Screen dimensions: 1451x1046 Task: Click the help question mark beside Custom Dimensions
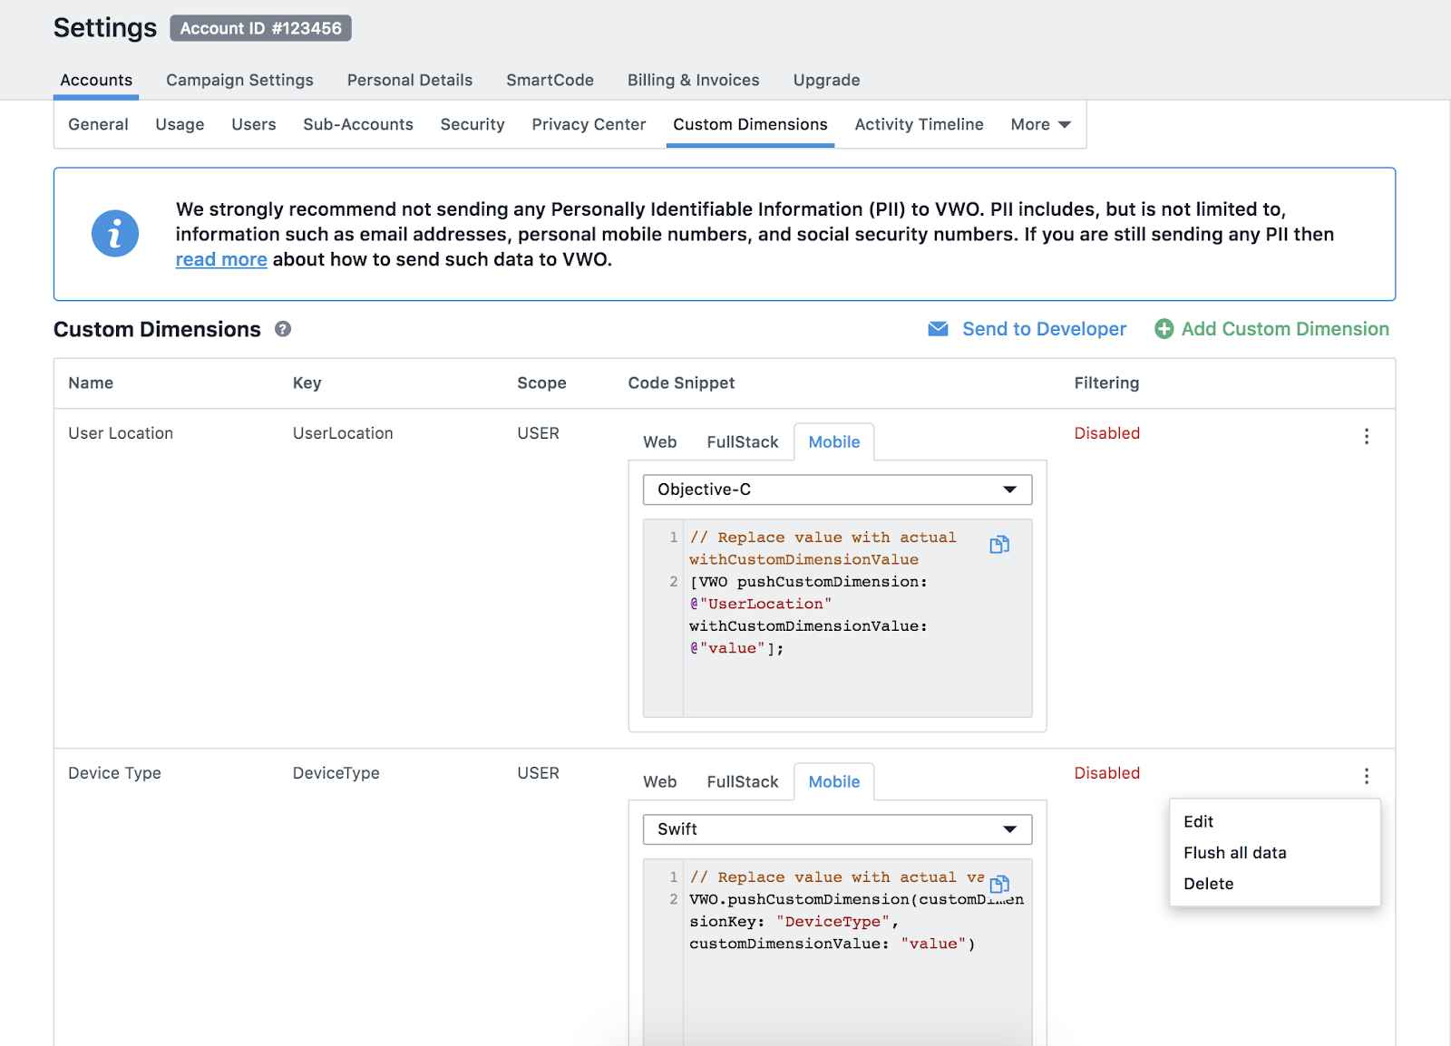coord(283,329)
